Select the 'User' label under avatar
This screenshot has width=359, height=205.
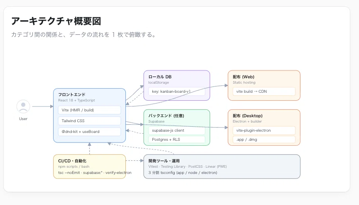23,119
